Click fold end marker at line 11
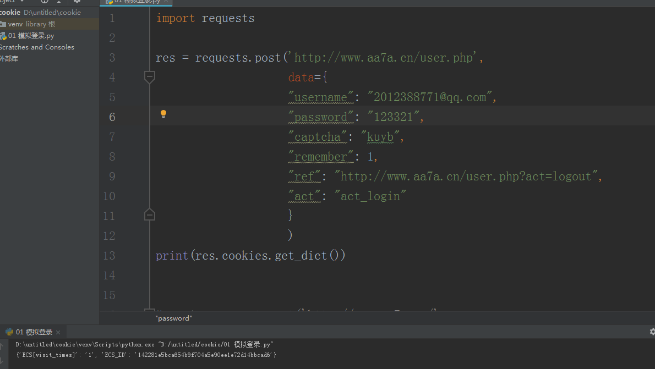Viewport: 655px width, 369px height. [x=149, y=215]
